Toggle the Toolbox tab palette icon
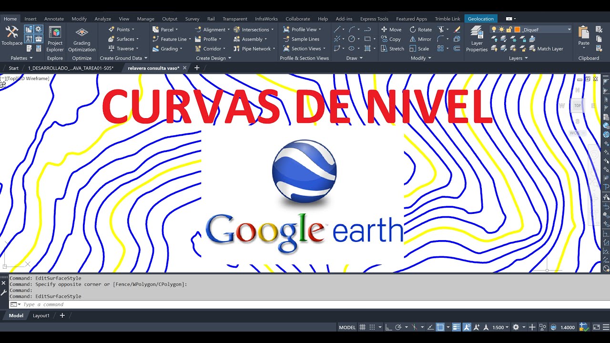Viewport: 610px width, 343px height. click(x=38, y=39)
